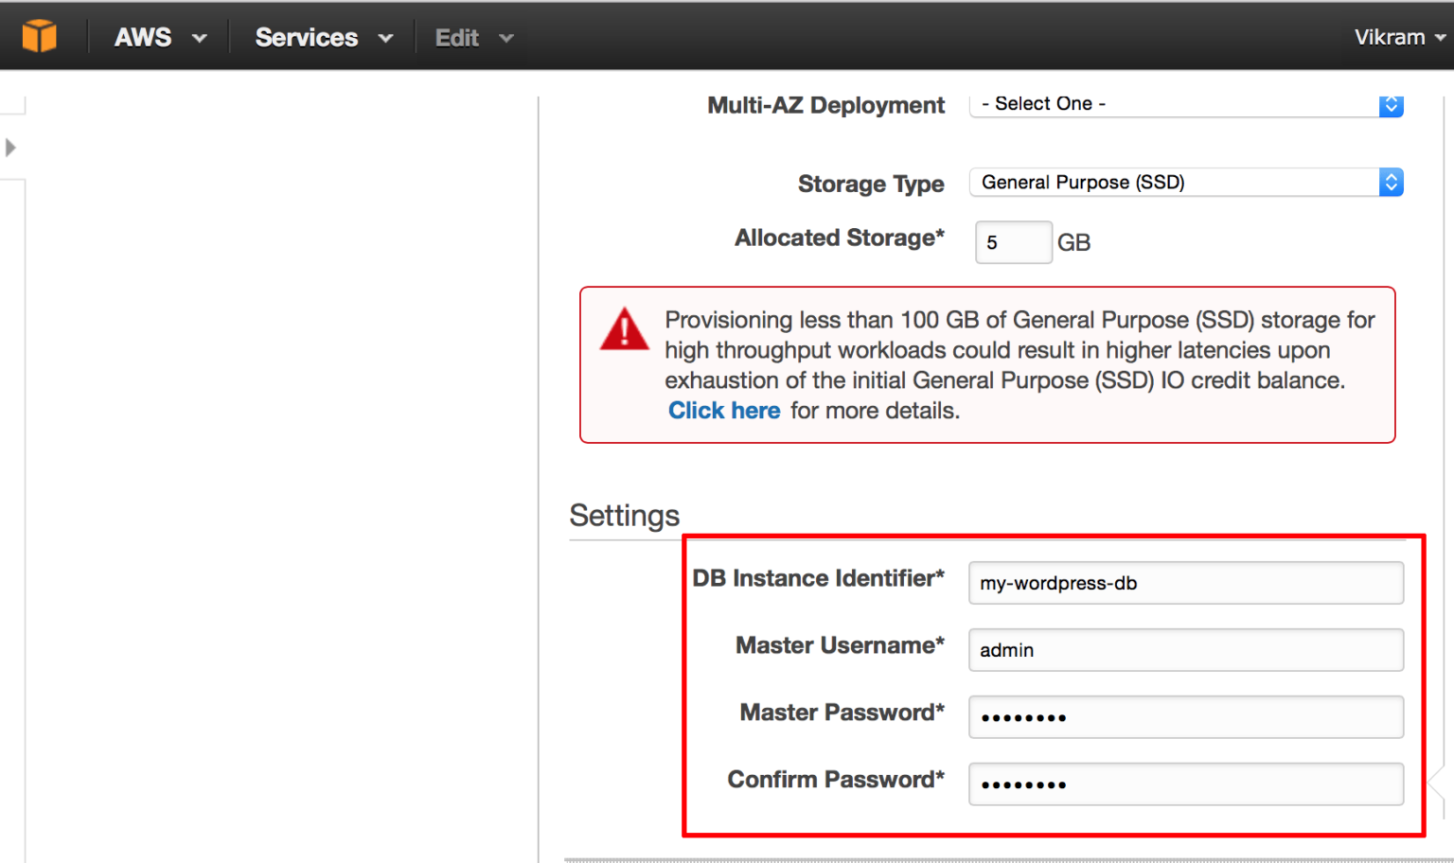Viewport: 1454px width, 863px height.
Task: Click the orange AWS cube logo
Action: [39, 36]
